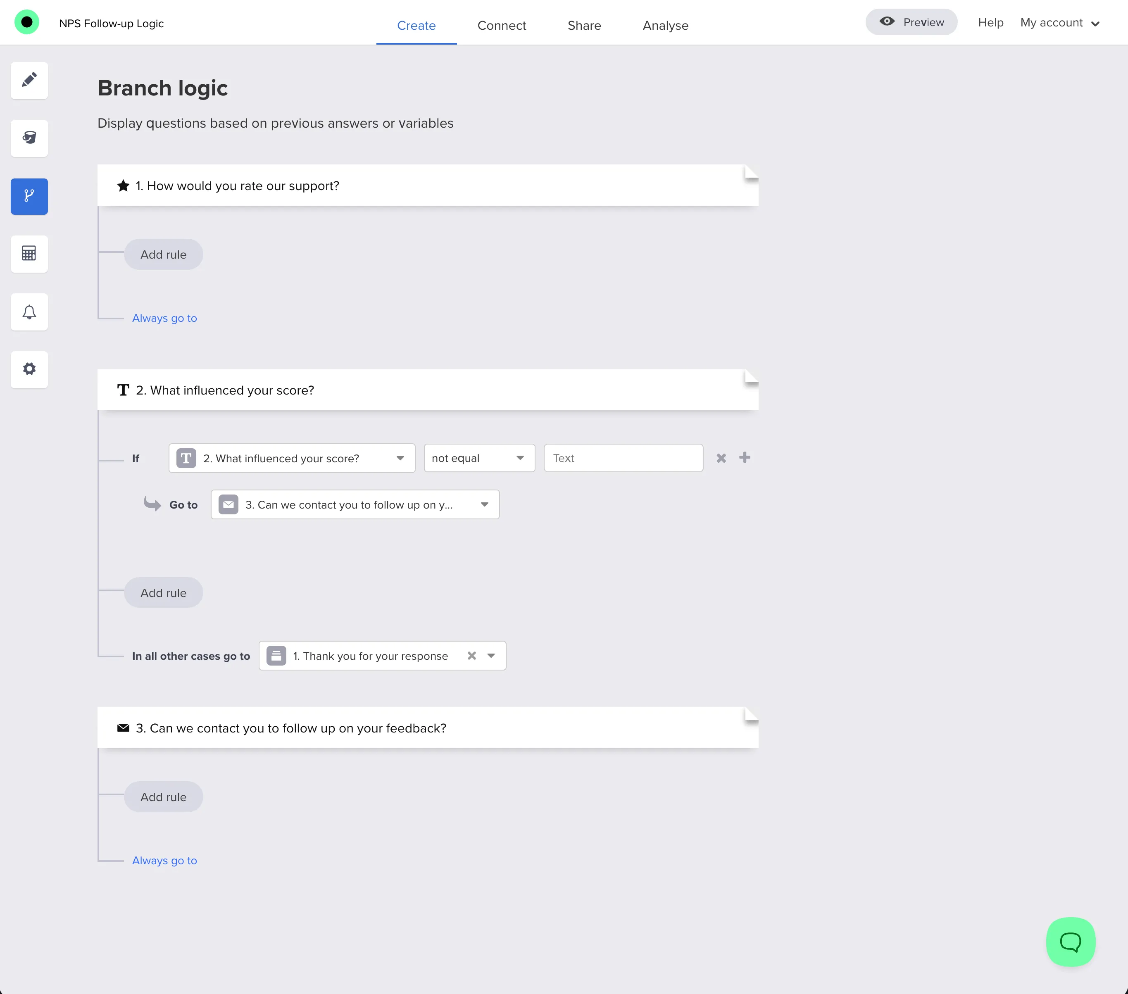This screenshot has height=994, width=1128.
Task: Click the Preview button with eye icon
Action: tap(911, 22)
